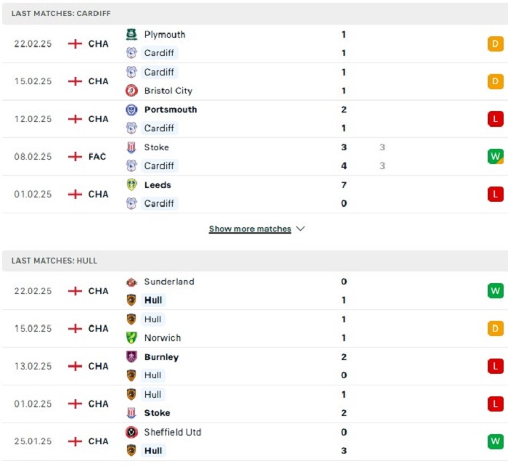This screenshot has width=508, height=466.
Task: Click the Portsmouth club crest icon
Action: click(131, 110)
